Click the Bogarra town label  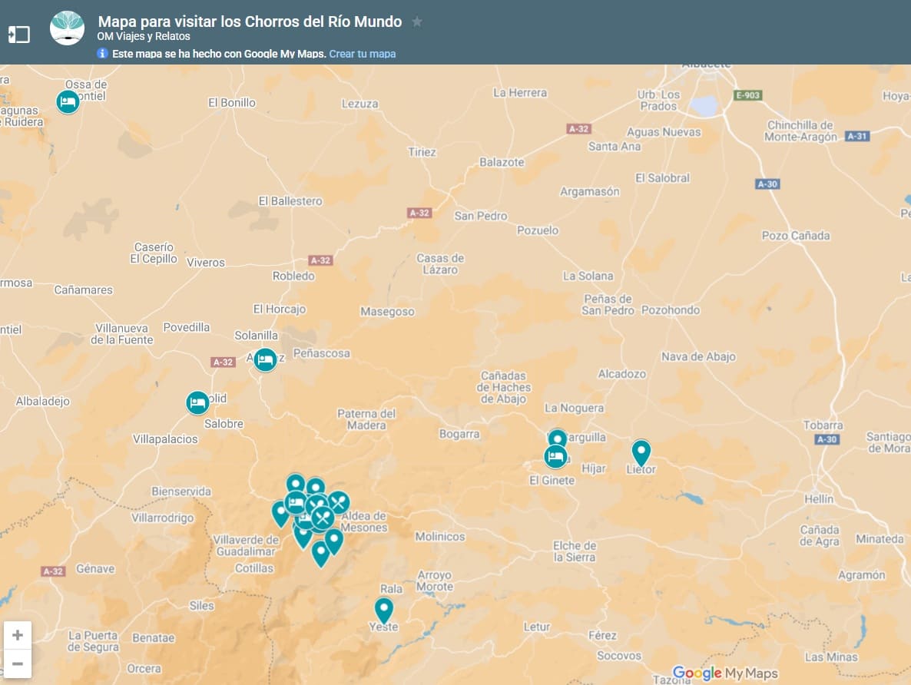[459, 434]
